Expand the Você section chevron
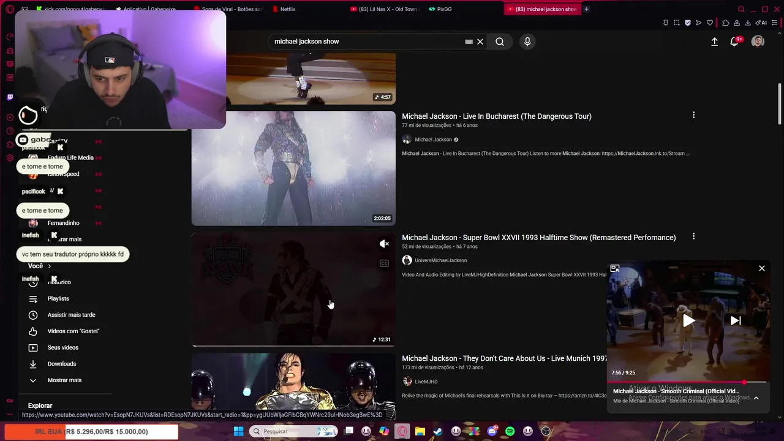The image size is (784, 441). [x=49, y=266]
